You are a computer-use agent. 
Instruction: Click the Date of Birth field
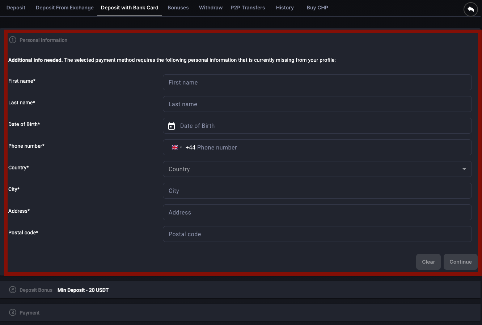tap(317, 126)
